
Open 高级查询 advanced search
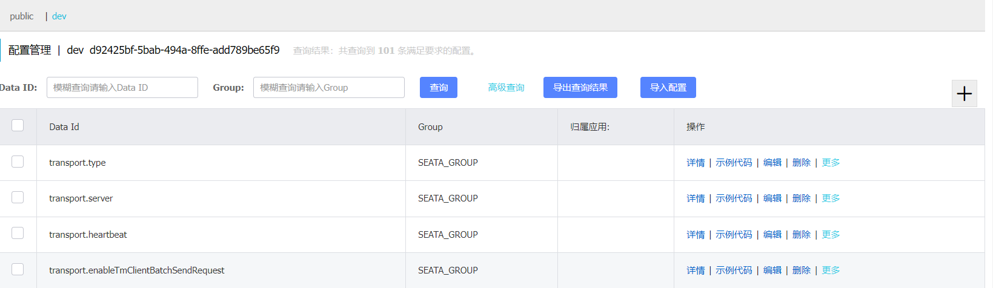click(506, 88)
